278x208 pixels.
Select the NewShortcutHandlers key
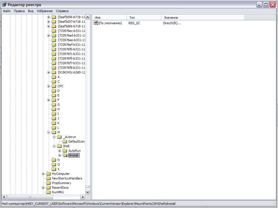(67, 178)
